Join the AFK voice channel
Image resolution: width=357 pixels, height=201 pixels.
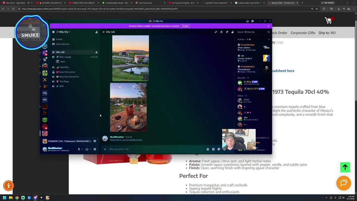61,86
